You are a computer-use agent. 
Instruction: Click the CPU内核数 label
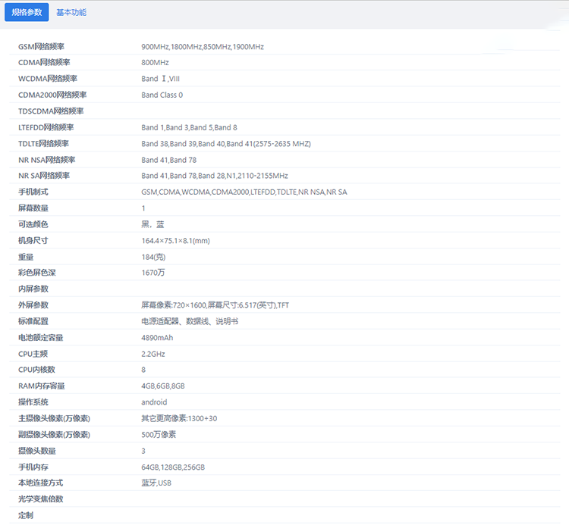pyautogui.click(x=36, y=370)
